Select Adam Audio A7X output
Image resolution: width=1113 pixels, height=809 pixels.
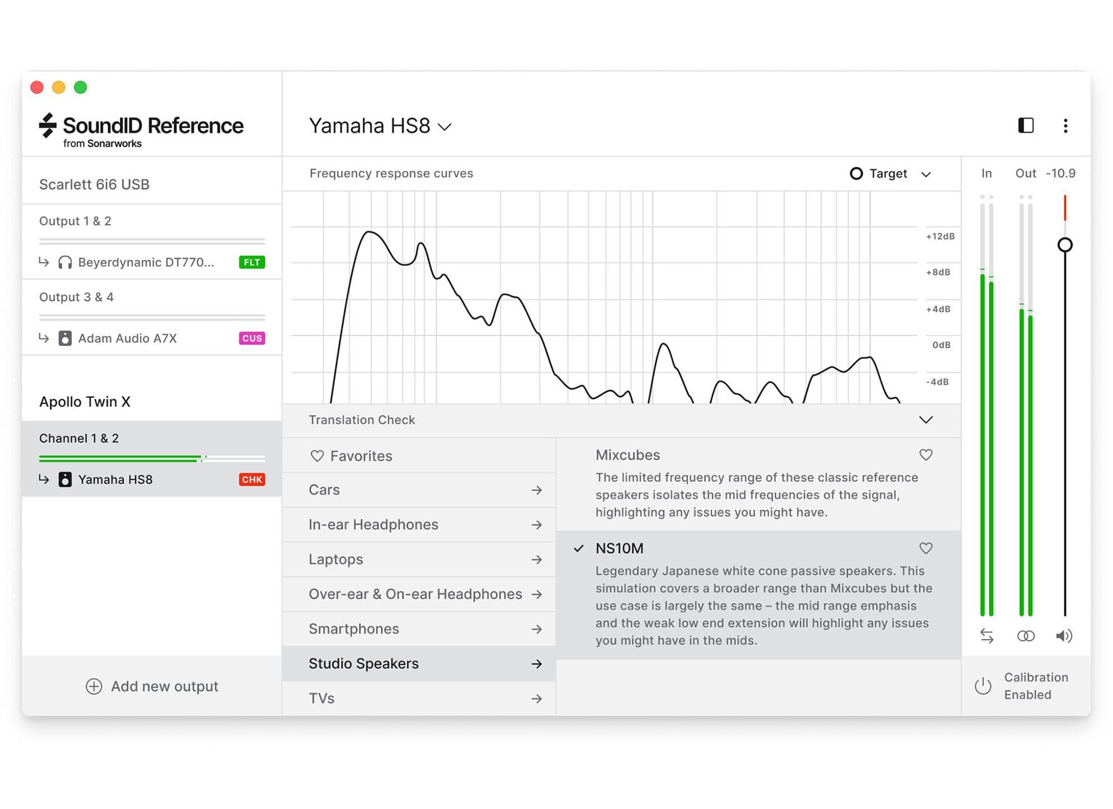click(128, 338)
